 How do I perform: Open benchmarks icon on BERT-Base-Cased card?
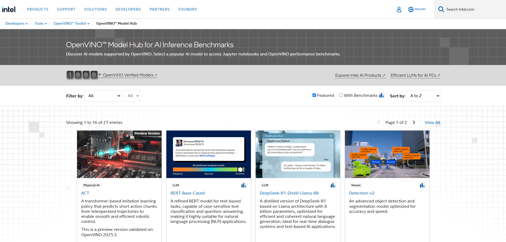click(x=244, y=185)
